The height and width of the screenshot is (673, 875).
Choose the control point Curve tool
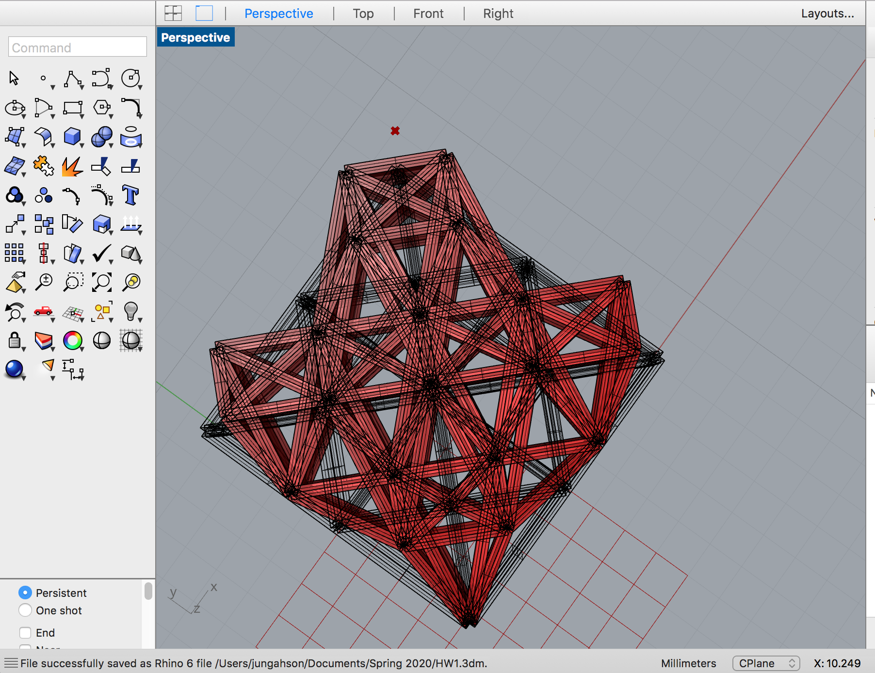[x=101, y=78]
